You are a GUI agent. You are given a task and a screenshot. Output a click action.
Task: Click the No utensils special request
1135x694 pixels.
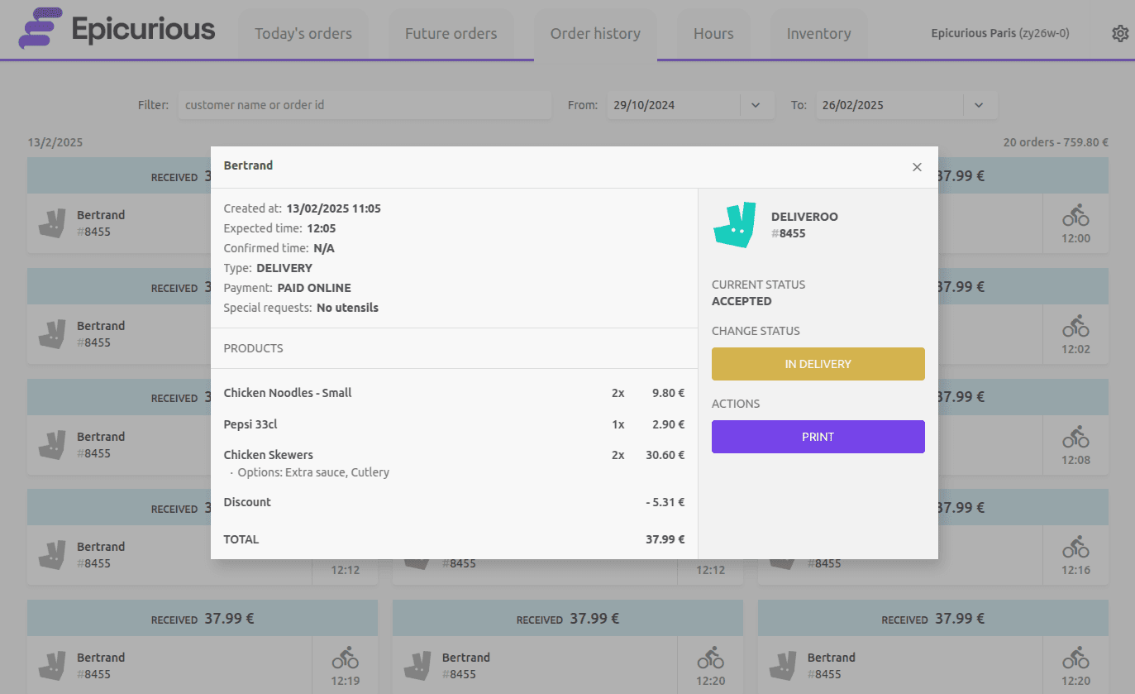point(347,308)
